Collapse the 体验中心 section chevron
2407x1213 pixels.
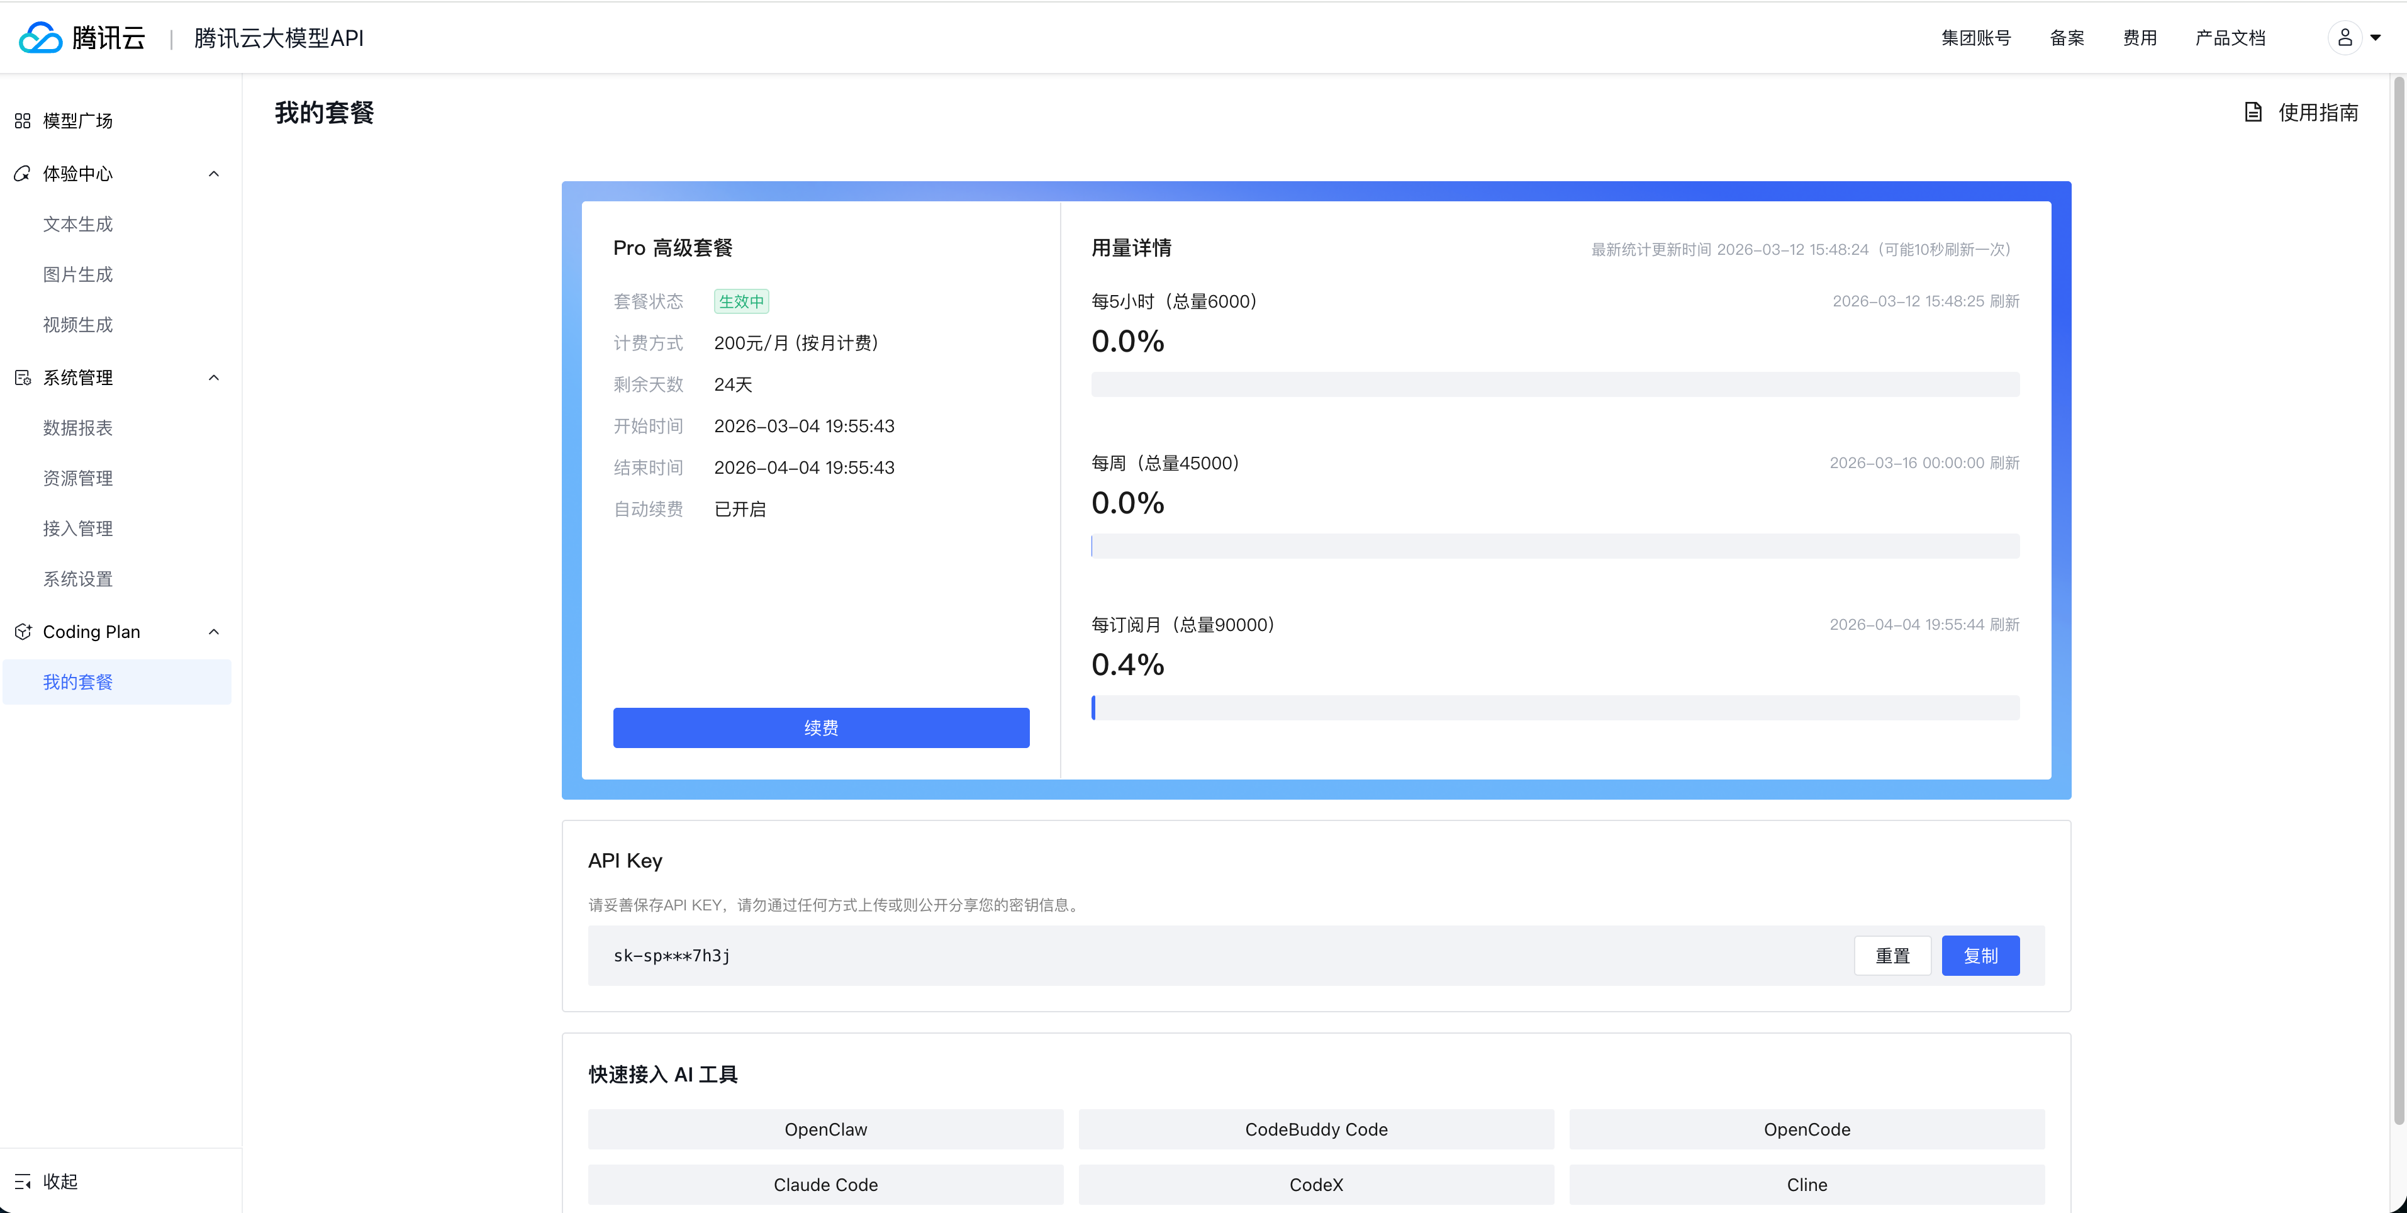(214, 174)
